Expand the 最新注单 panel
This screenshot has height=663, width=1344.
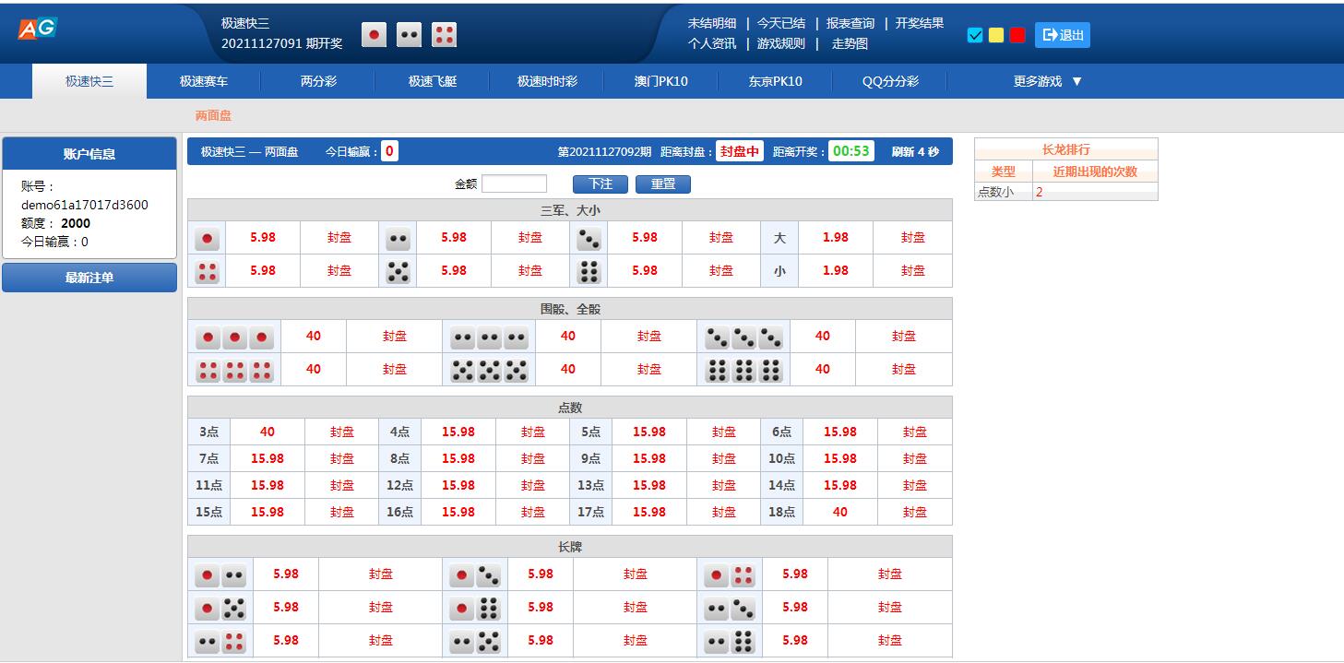pyautogui.click(x=89, y=278)
